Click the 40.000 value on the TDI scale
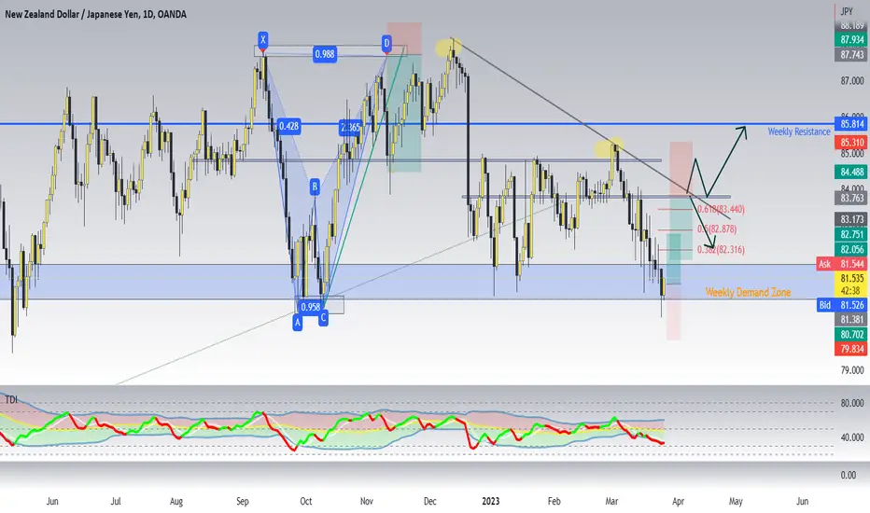 pyautogui.click(x=851, y=437)
